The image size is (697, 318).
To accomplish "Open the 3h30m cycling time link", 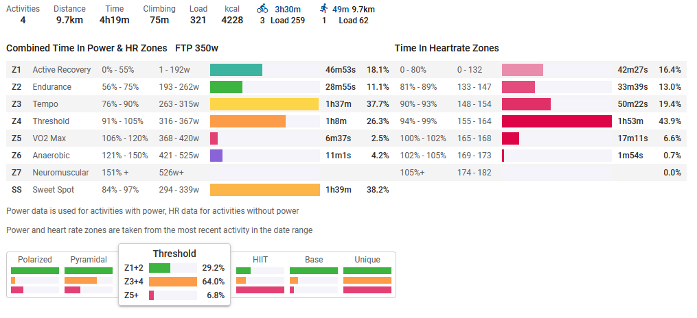I will coord(289,9).
